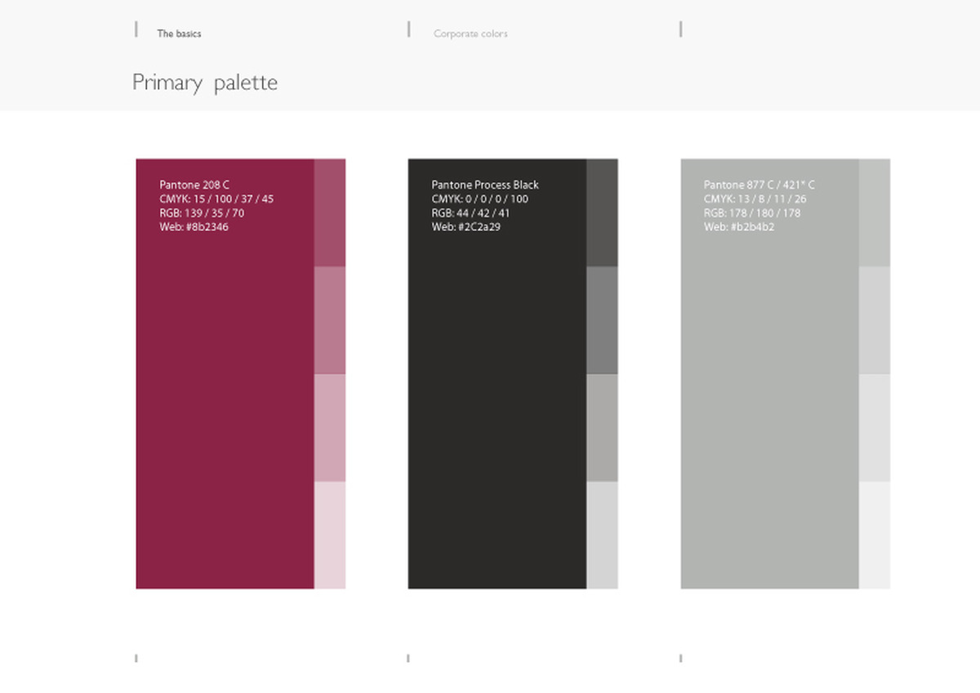Open 'The basics' section label
This screenshot has width=980, height=693.
click(x=179, y=34)
